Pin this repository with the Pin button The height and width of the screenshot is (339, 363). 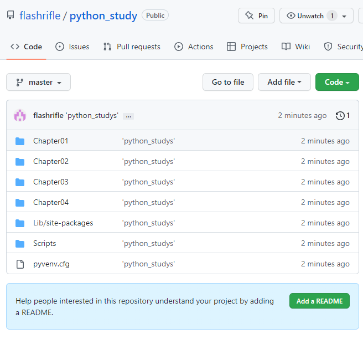point(256,16)
